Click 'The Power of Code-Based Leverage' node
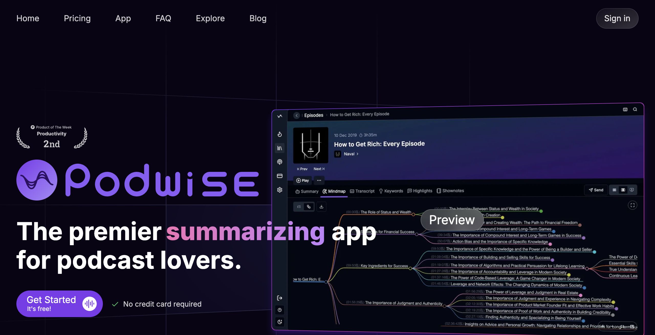 point(515,278)
